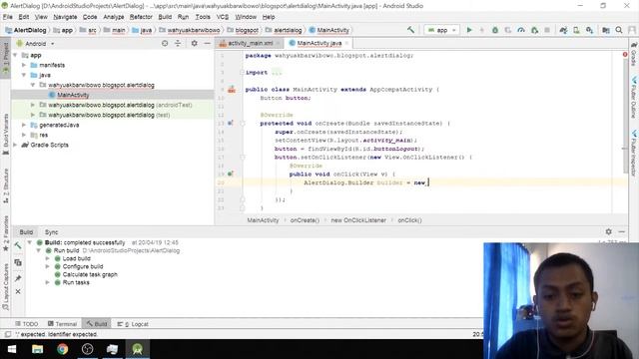639x359 pixels.
Task: Click the Make Project hammer icon
Action: 410,30
